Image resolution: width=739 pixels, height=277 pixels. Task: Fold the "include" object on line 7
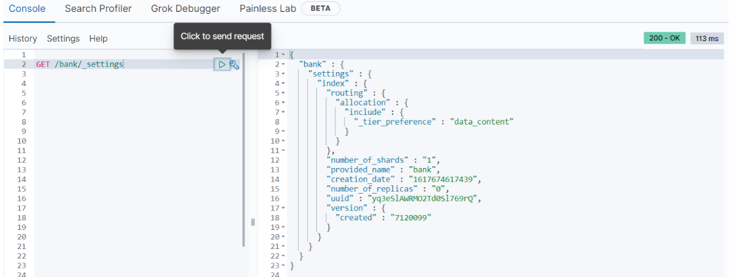coord(283,112)
